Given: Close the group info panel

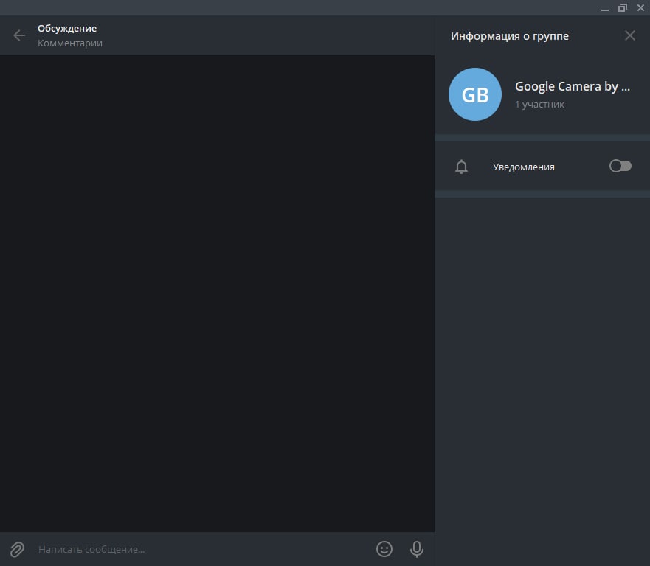Looking at the screenshot, I should point(629,35).
